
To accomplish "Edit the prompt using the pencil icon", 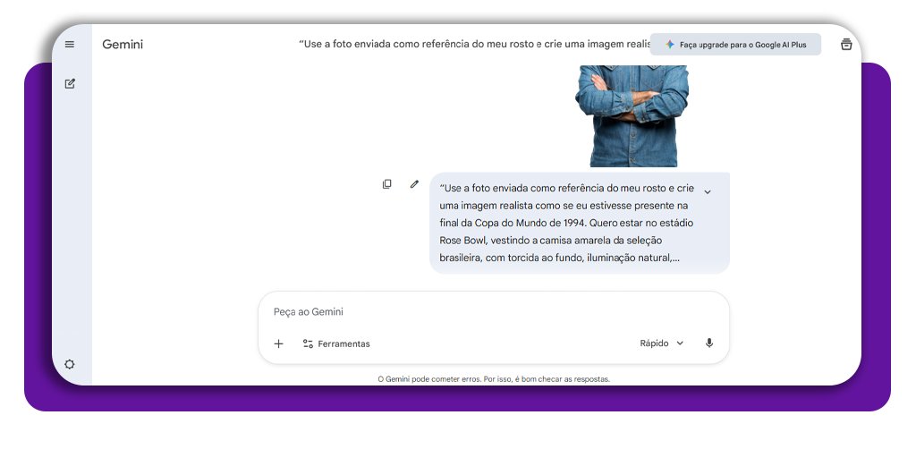I will tap(414, 184).
